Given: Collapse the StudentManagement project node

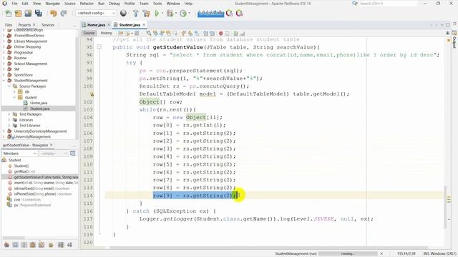Looking at the screenshot, I should [x=4, y=81].
